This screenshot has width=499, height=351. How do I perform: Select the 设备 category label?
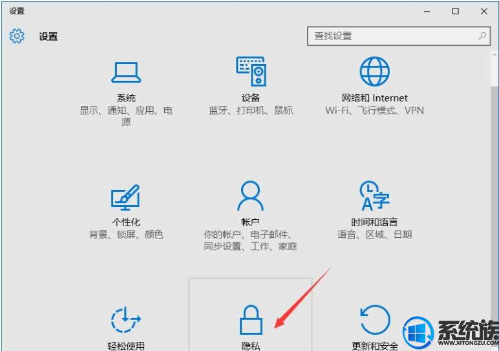pyautogui.click(x=251, y=98)
